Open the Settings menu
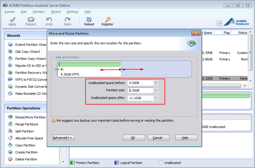Image resolution: width=255 pixels, height=168 pixels. pos(72,12)
